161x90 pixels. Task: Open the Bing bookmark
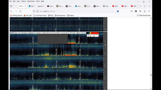pyautogui.click(x=51, y=15)
